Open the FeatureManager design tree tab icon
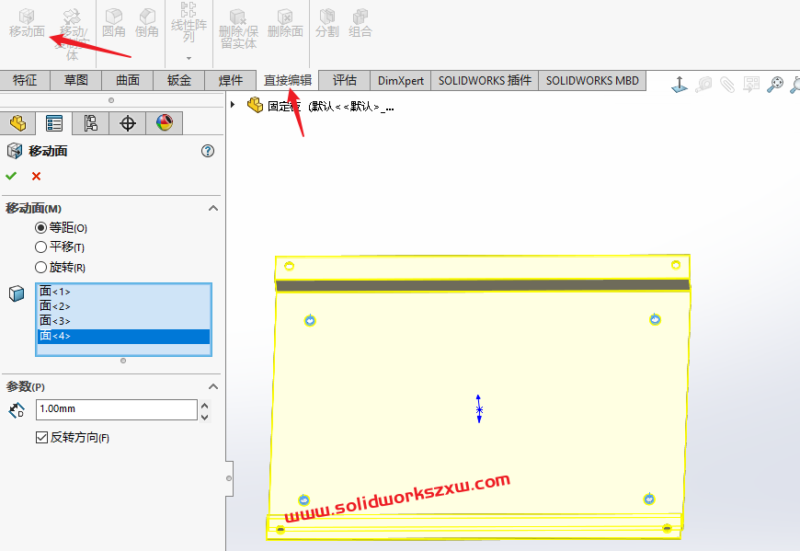800x551 pixels. 17,123
